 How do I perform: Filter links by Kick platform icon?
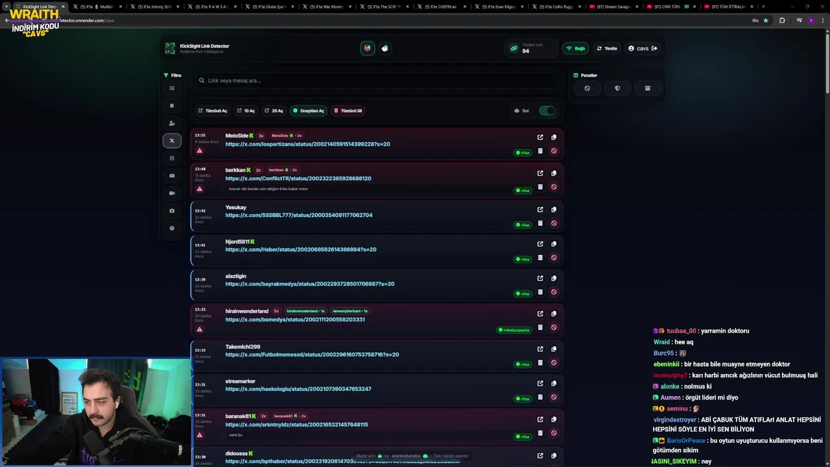(172, 106)
